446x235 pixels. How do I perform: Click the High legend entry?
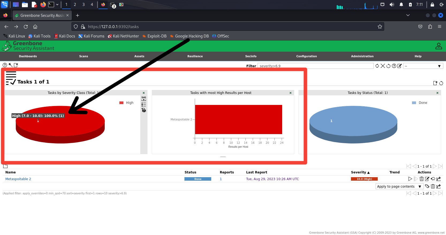[126, 103]
